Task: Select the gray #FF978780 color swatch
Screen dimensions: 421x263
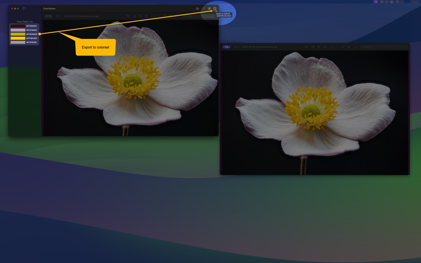Action: (18, 42)
